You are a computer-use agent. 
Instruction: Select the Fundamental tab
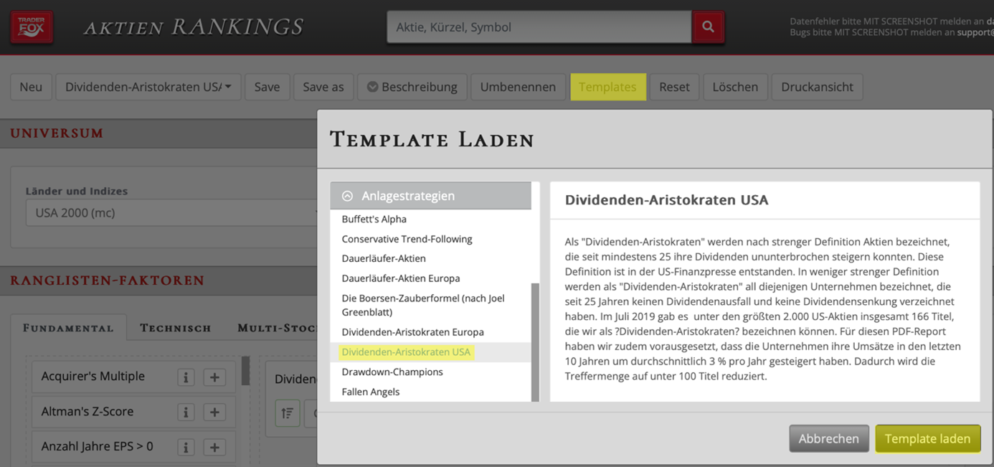click(x=69, y=328)
